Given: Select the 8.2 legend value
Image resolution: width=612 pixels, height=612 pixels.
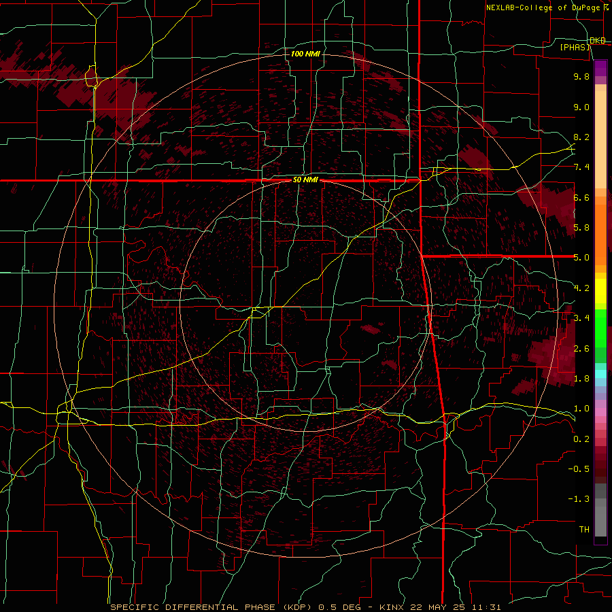Looking at the screenshot, I should click(x=581, y=137).
